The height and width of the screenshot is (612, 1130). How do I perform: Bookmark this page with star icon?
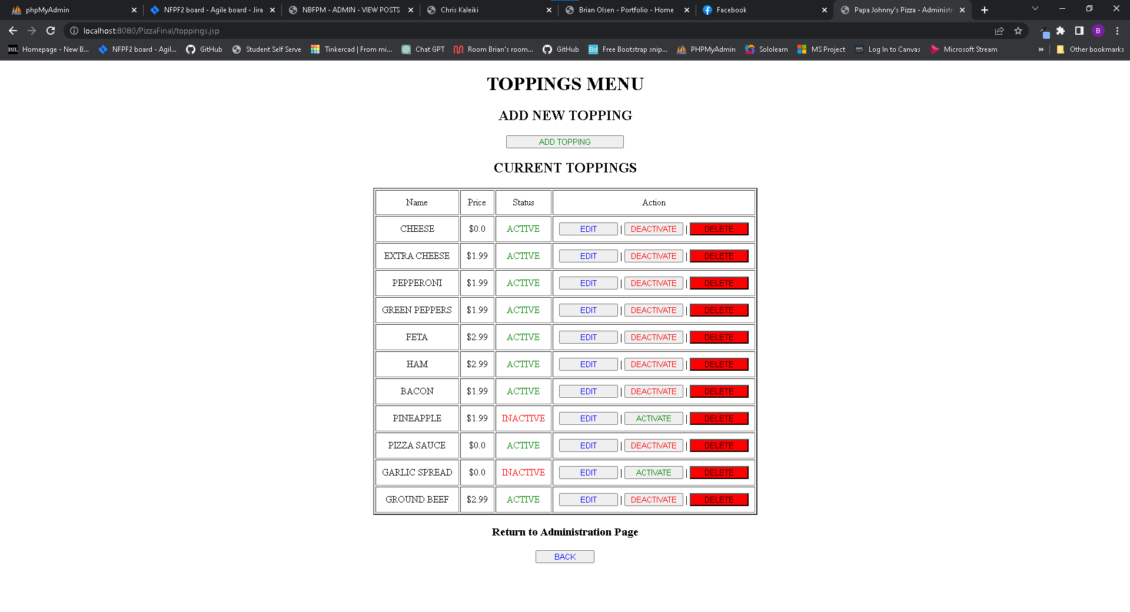click(1018, 31)
